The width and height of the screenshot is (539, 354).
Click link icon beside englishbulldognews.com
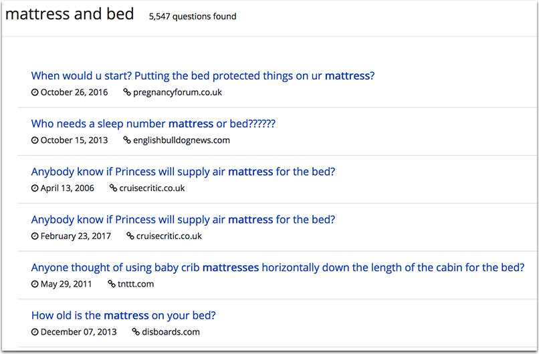point(127,140)
